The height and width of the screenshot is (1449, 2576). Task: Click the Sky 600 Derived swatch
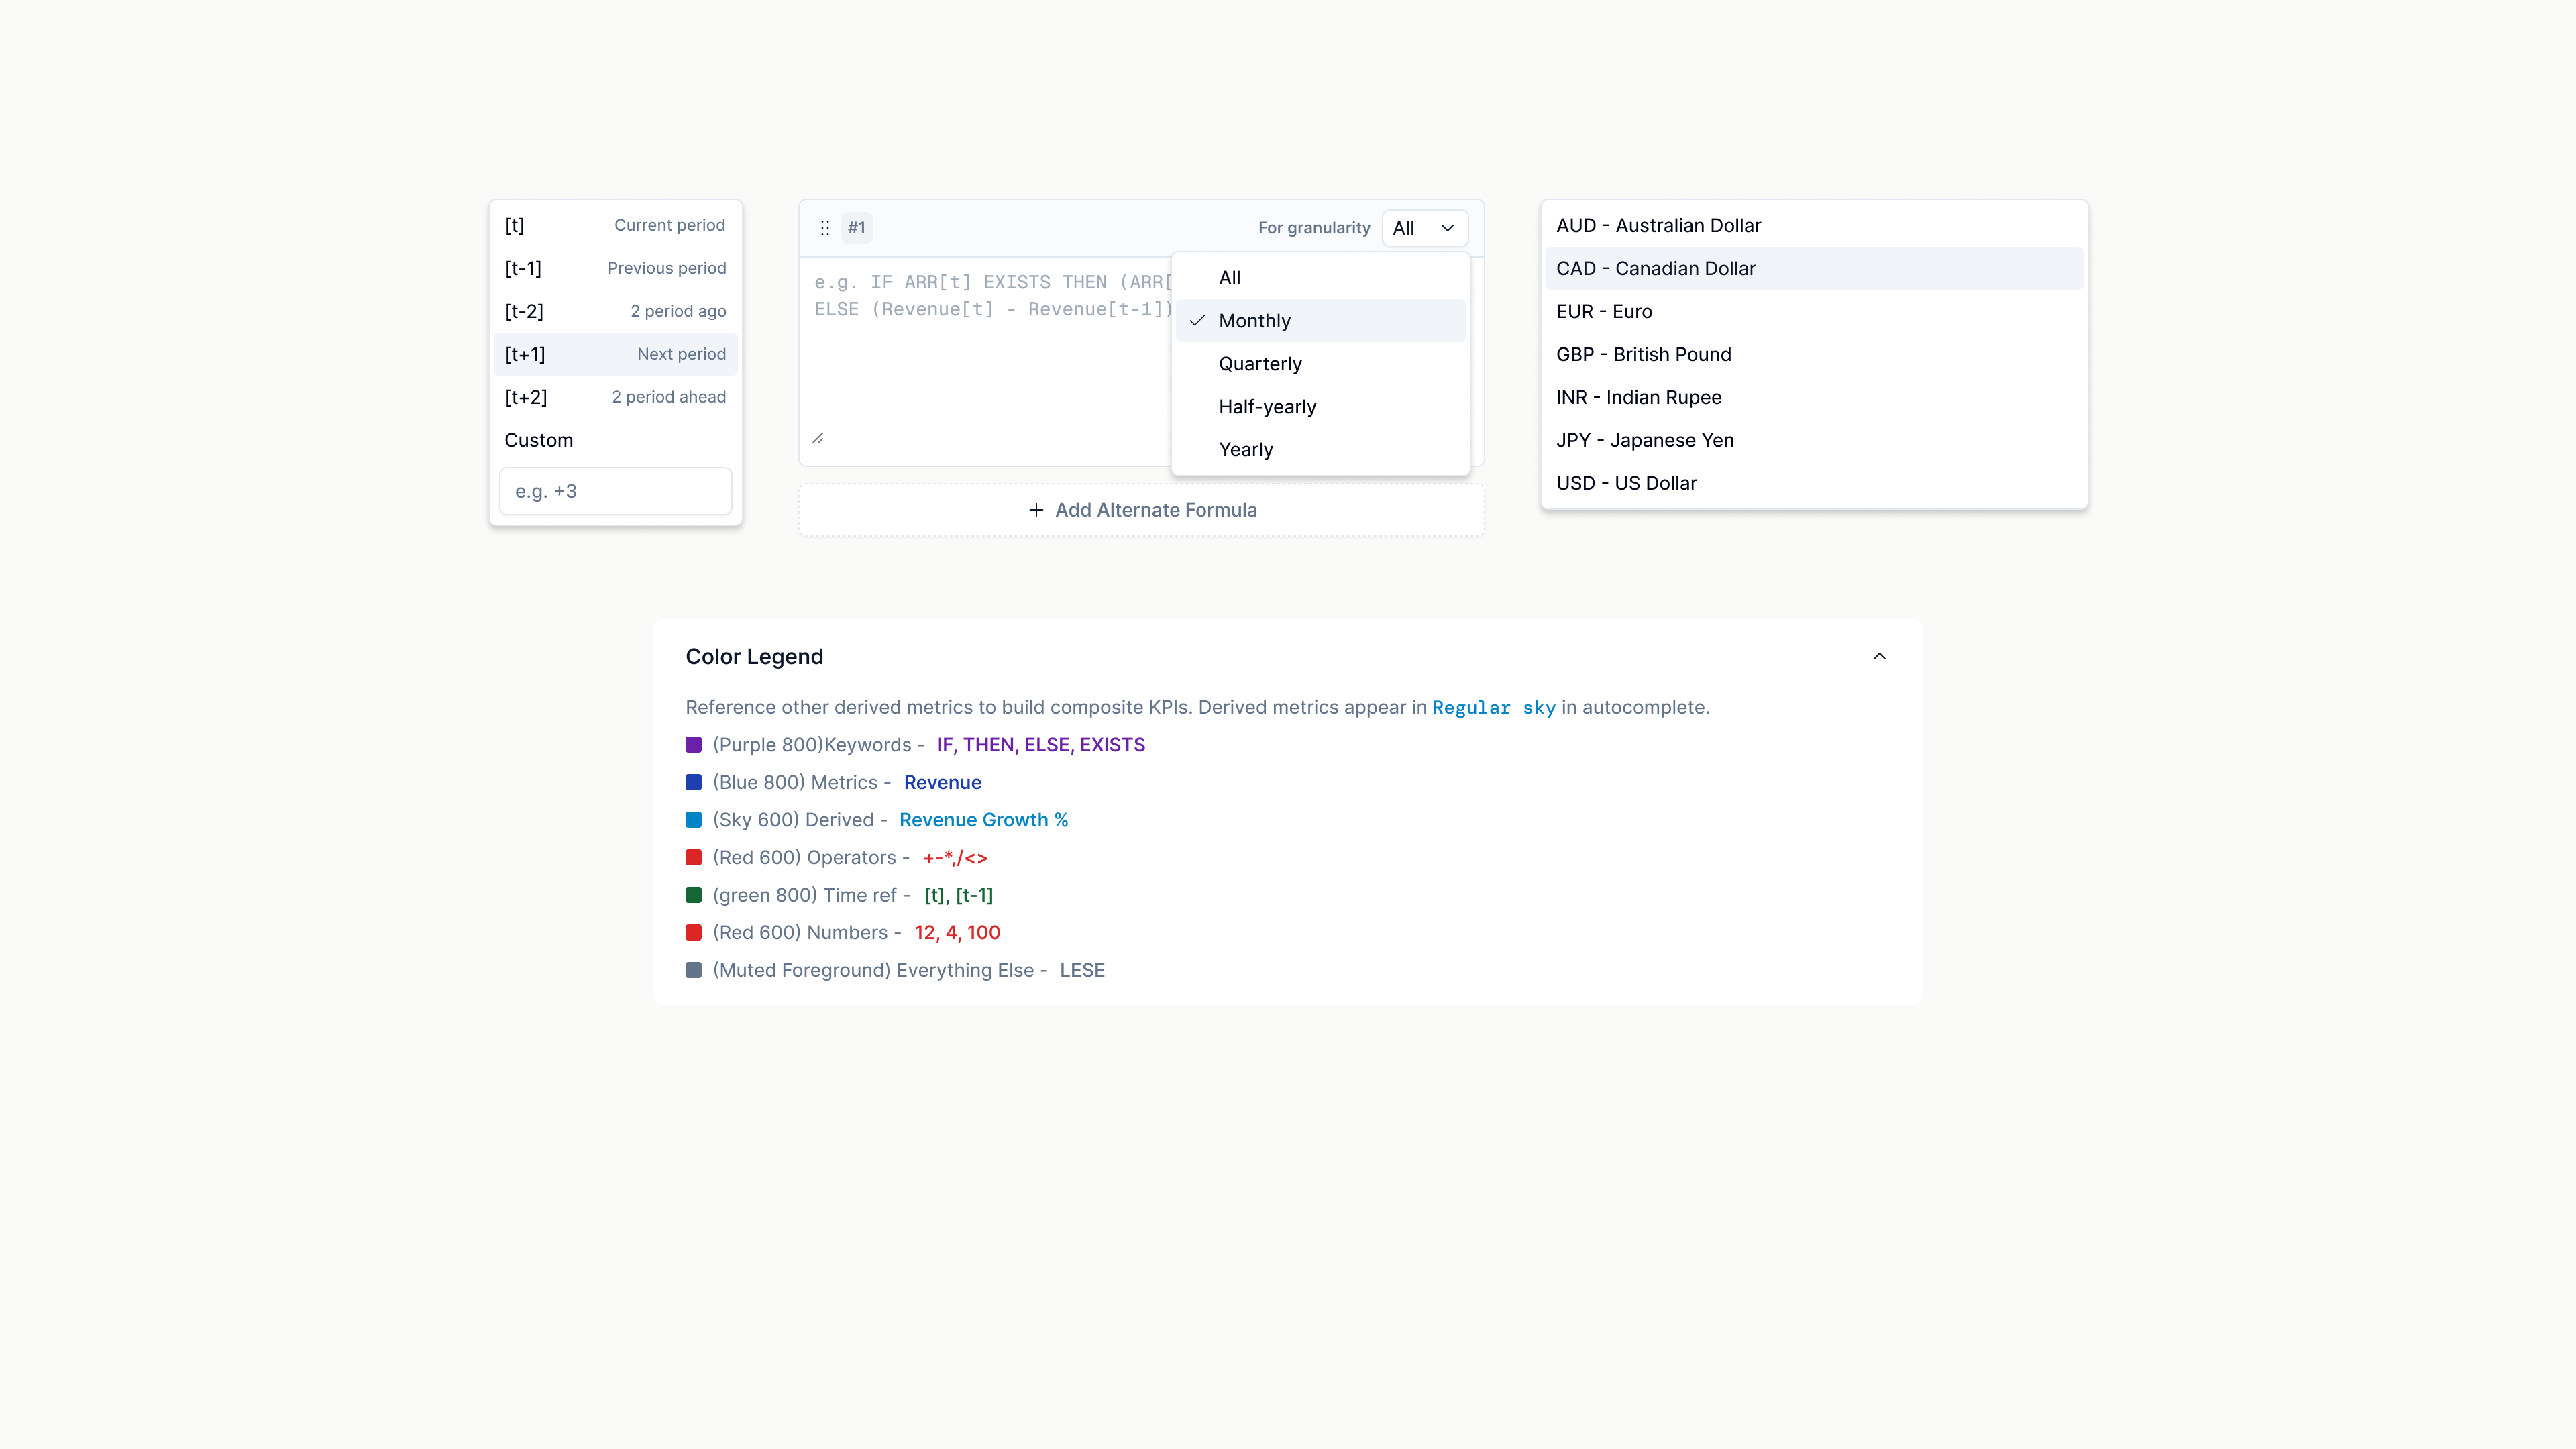[x=693, y=820]
